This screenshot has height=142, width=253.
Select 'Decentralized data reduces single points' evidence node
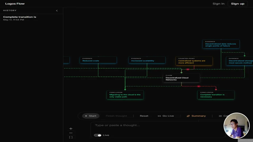(221, 44)
